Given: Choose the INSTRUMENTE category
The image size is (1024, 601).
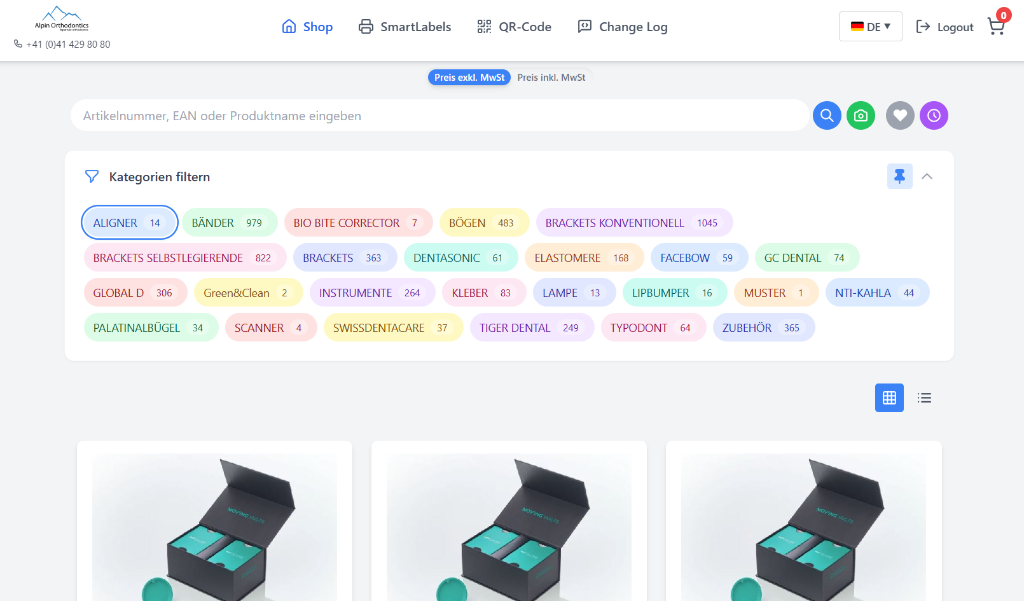Looking at the screenshot, I should pyautogui.click(x=372, y=293).
